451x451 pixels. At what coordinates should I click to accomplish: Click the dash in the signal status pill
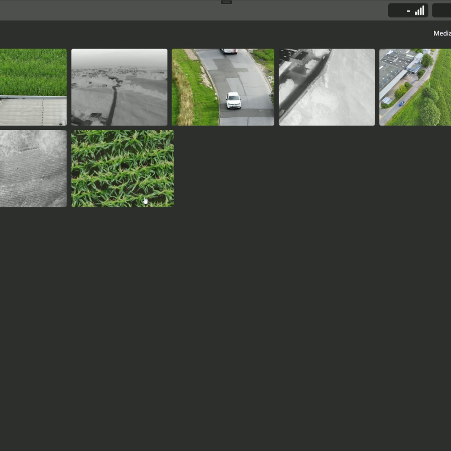tap(409, 11)
